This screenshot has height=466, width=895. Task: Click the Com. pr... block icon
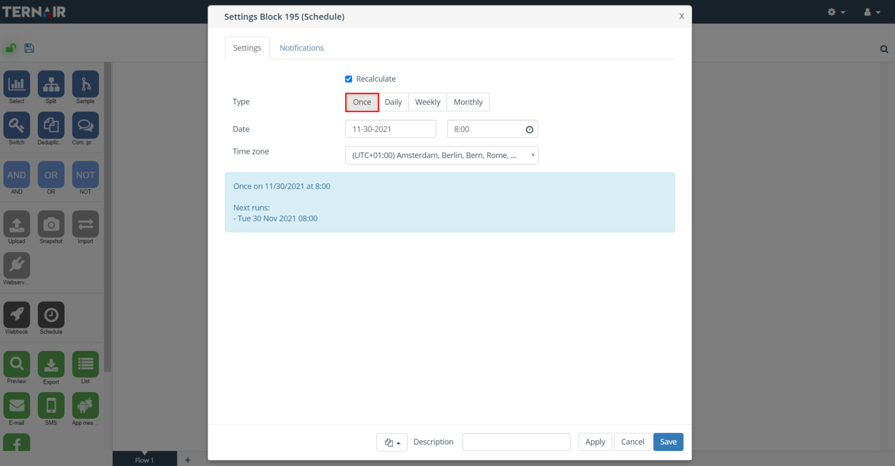tap(86, 125)
